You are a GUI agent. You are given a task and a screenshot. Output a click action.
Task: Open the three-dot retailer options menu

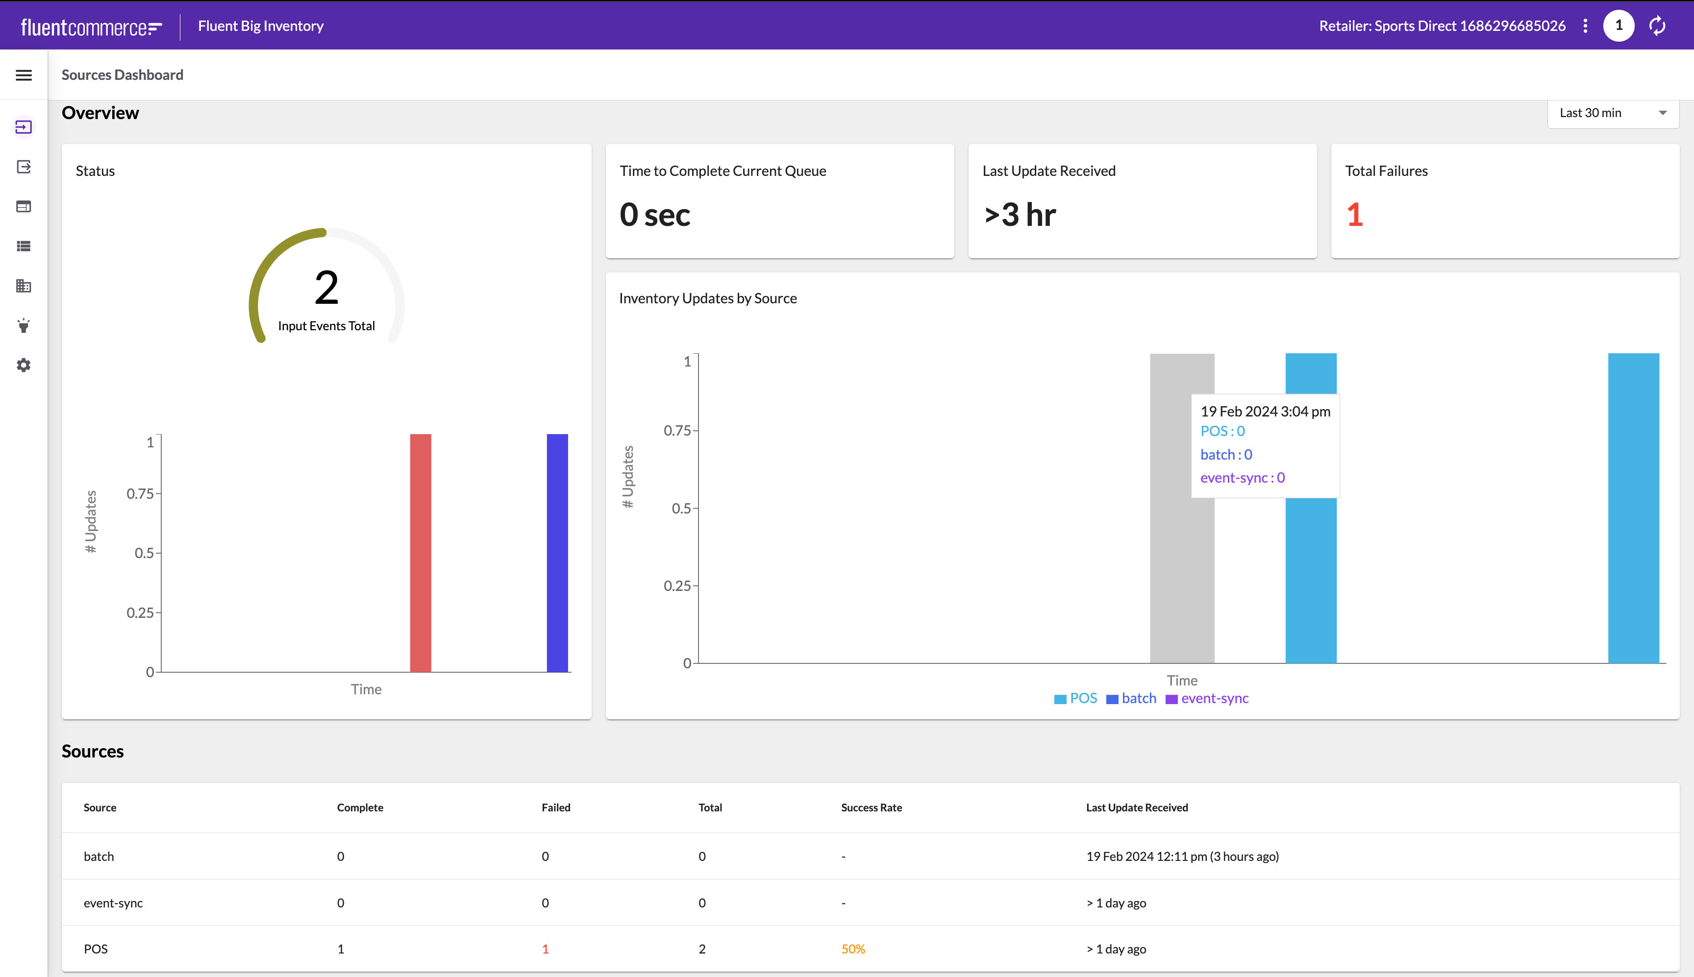point(1585,25)
